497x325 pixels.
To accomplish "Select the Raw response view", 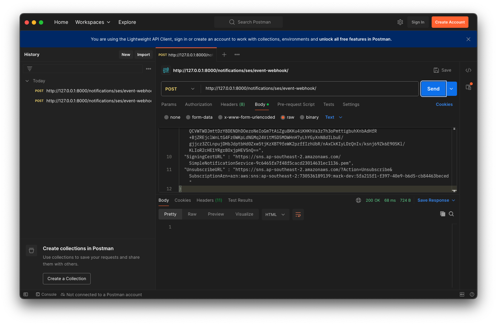I will (x=192, y=214).
